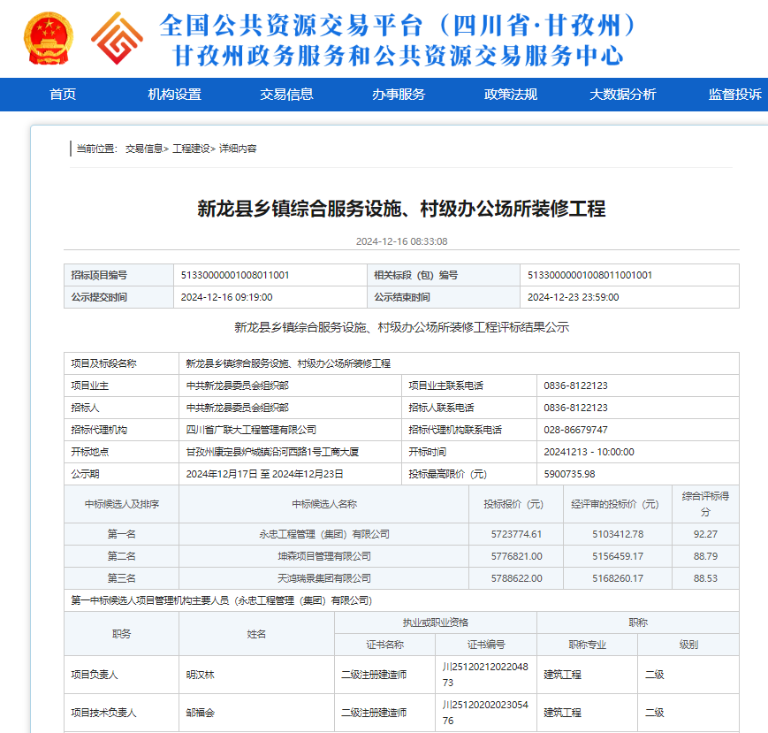768x733 pixels.
Task: Go to 办事服务 section
Action: pos(399,95)
